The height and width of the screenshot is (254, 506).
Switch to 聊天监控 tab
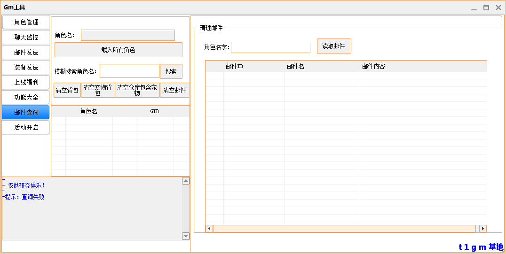[26, 37]
